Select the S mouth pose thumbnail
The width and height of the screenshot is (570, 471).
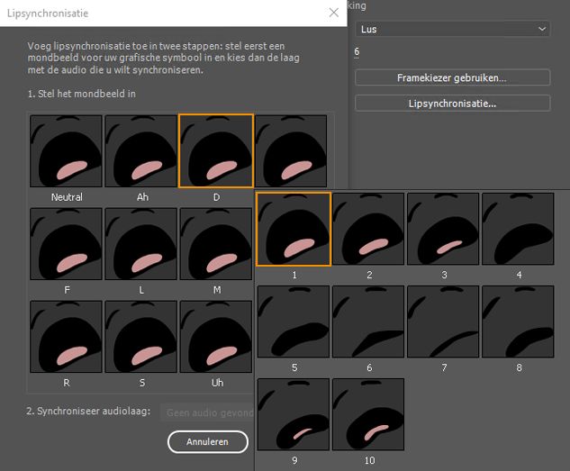tap(140, 337)
